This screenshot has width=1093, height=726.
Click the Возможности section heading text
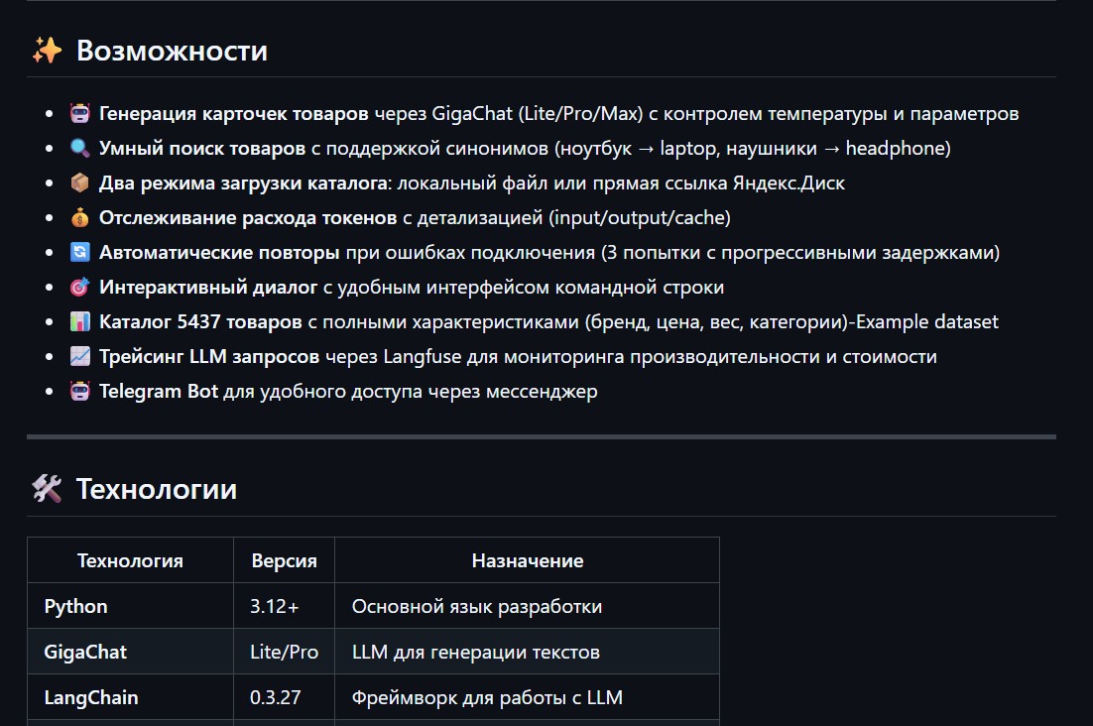(172, 51)
